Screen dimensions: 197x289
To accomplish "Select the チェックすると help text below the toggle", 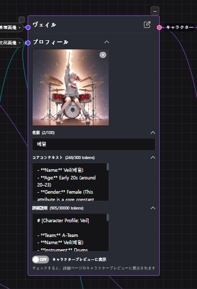I will pyautogui.click(x=94, y=268).
